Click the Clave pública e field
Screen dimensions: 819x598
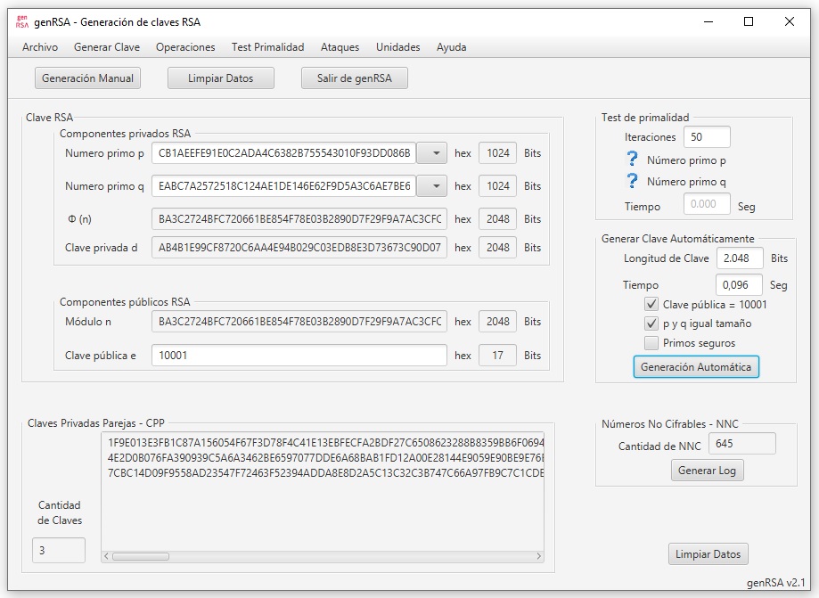point(299,356)
